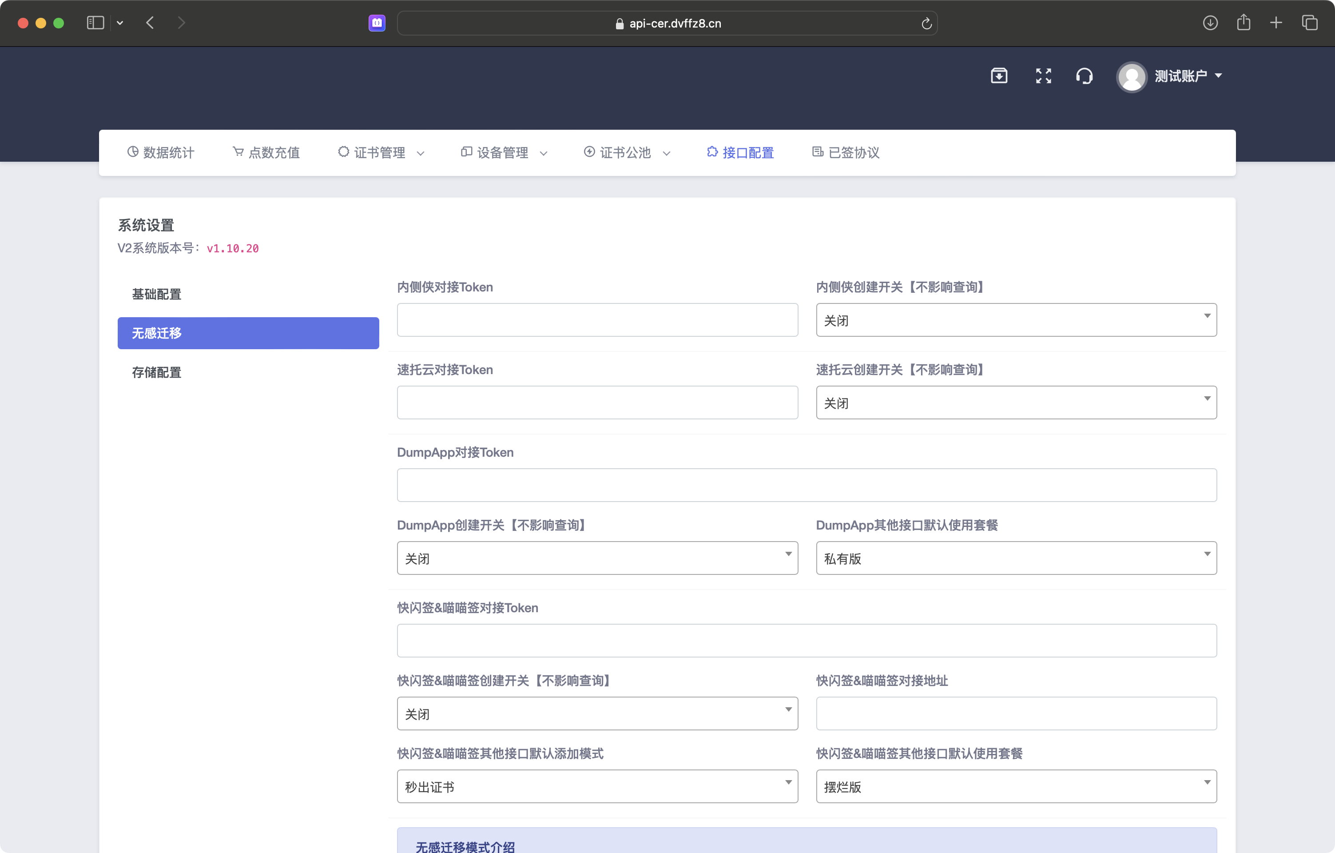Focus the 快闪签&喵喵签对接Token input field
Screen dimensions: 1335x853
click(807, 641)
